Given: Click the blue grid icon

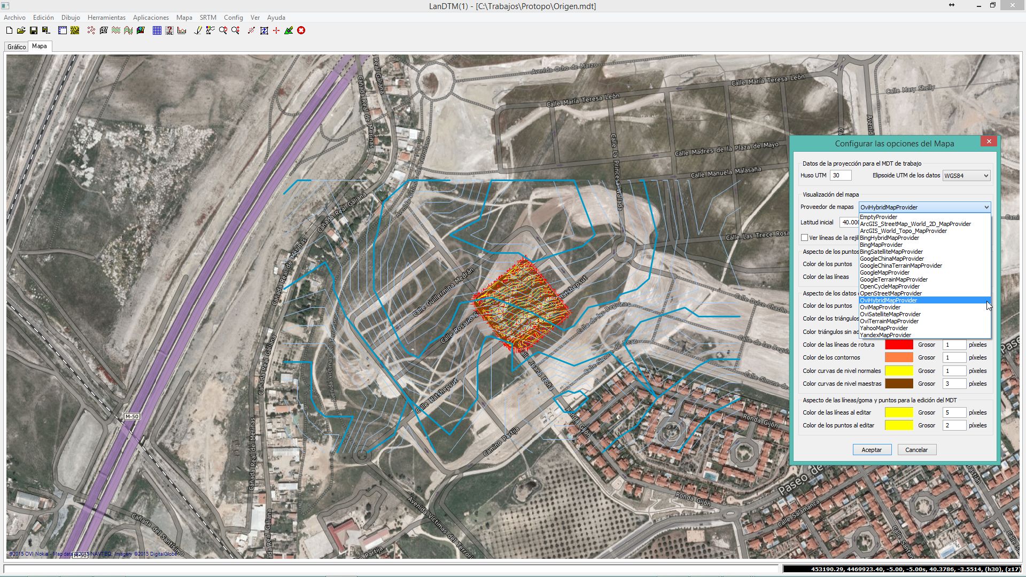Looking at the screenshot, I should (x=157, y=30).
